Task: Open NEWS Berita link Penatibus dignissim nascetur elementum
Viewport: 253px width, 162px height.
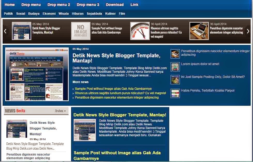Action: (x=28, y=156)
